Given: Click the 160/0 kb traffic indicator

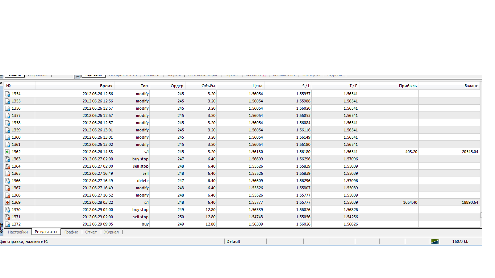Looking at the screenshot, I should click(460, 241).
